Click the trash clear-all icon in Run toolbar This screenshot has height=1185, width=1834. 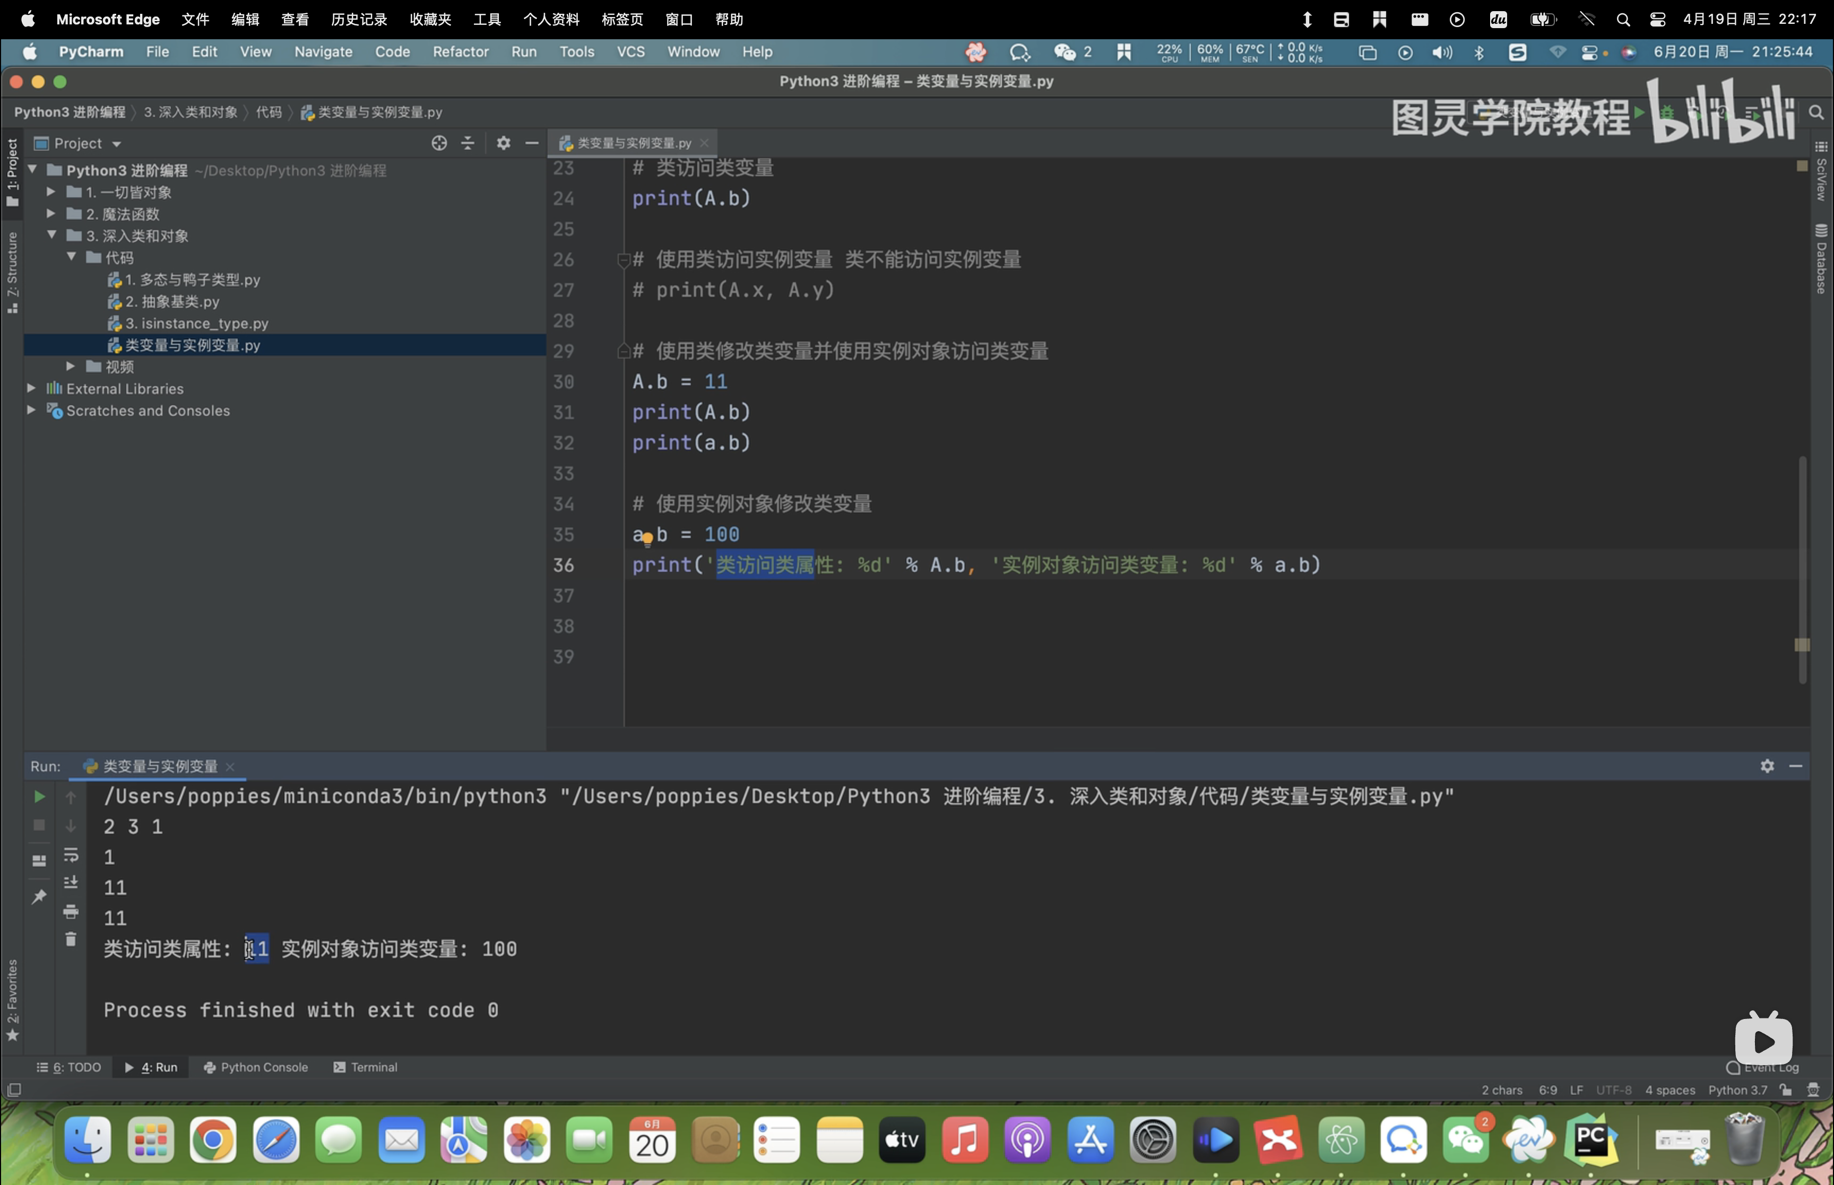(x=71, y=939)
